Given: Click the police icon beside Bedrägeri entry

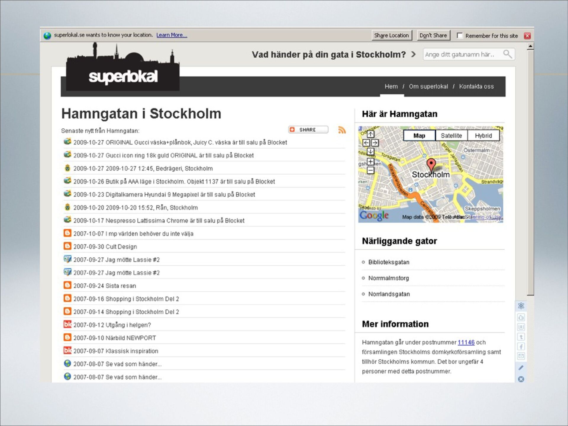Looking at the screenshot, I should (67, 168).
